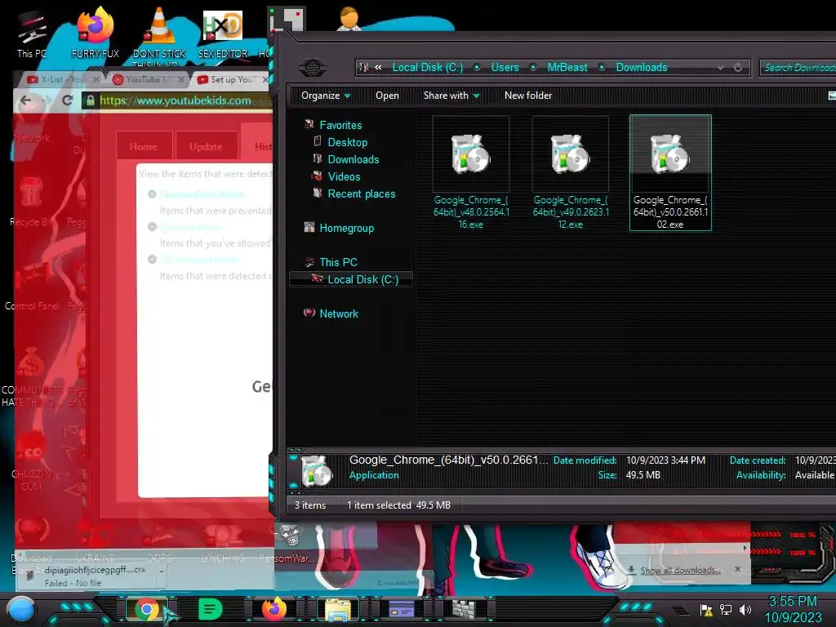836x627 pixels.
Task: Click the 3 items status bar text
Action: click(310, 505)
